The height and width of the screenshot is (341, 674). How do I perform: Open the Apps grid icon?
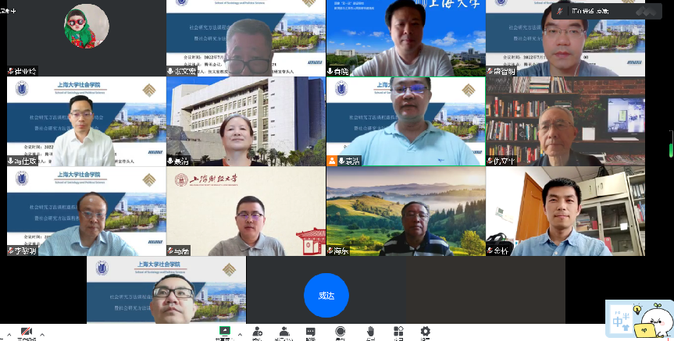(x=398, y=332)
